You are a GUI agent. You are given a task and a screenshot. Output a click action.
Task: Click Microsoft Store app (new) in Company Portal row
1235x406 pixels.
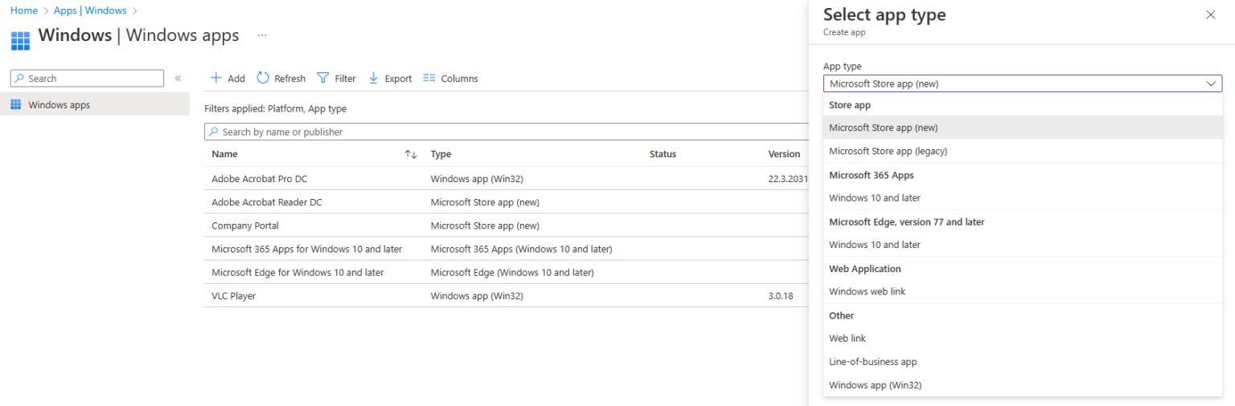click(485, 225)
